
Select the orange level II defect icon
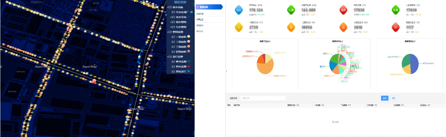click(291, 27)
